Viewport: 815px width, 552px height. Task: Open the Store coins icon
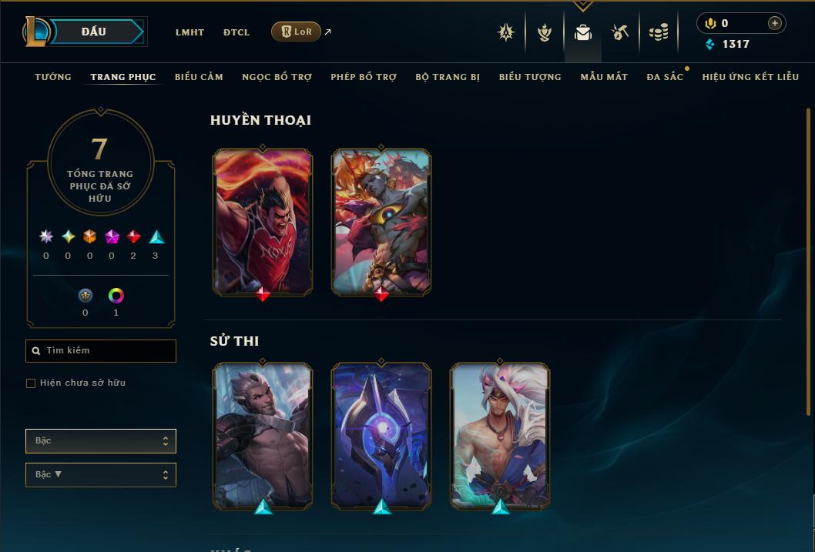(x=659, y=32)
